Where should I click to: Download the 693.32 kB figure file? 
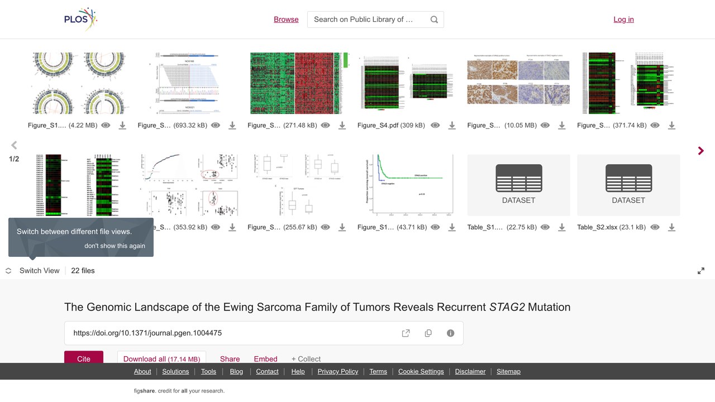coord(232,126)
